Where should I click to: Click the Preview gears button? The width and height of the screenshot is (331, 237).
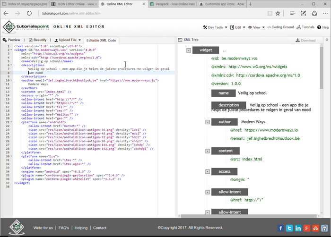pos(11,40)
